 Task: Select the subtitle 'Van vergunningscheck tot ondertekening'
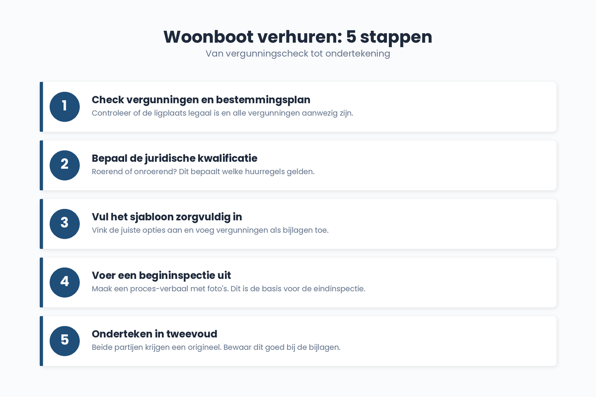(x=298, y=53)
